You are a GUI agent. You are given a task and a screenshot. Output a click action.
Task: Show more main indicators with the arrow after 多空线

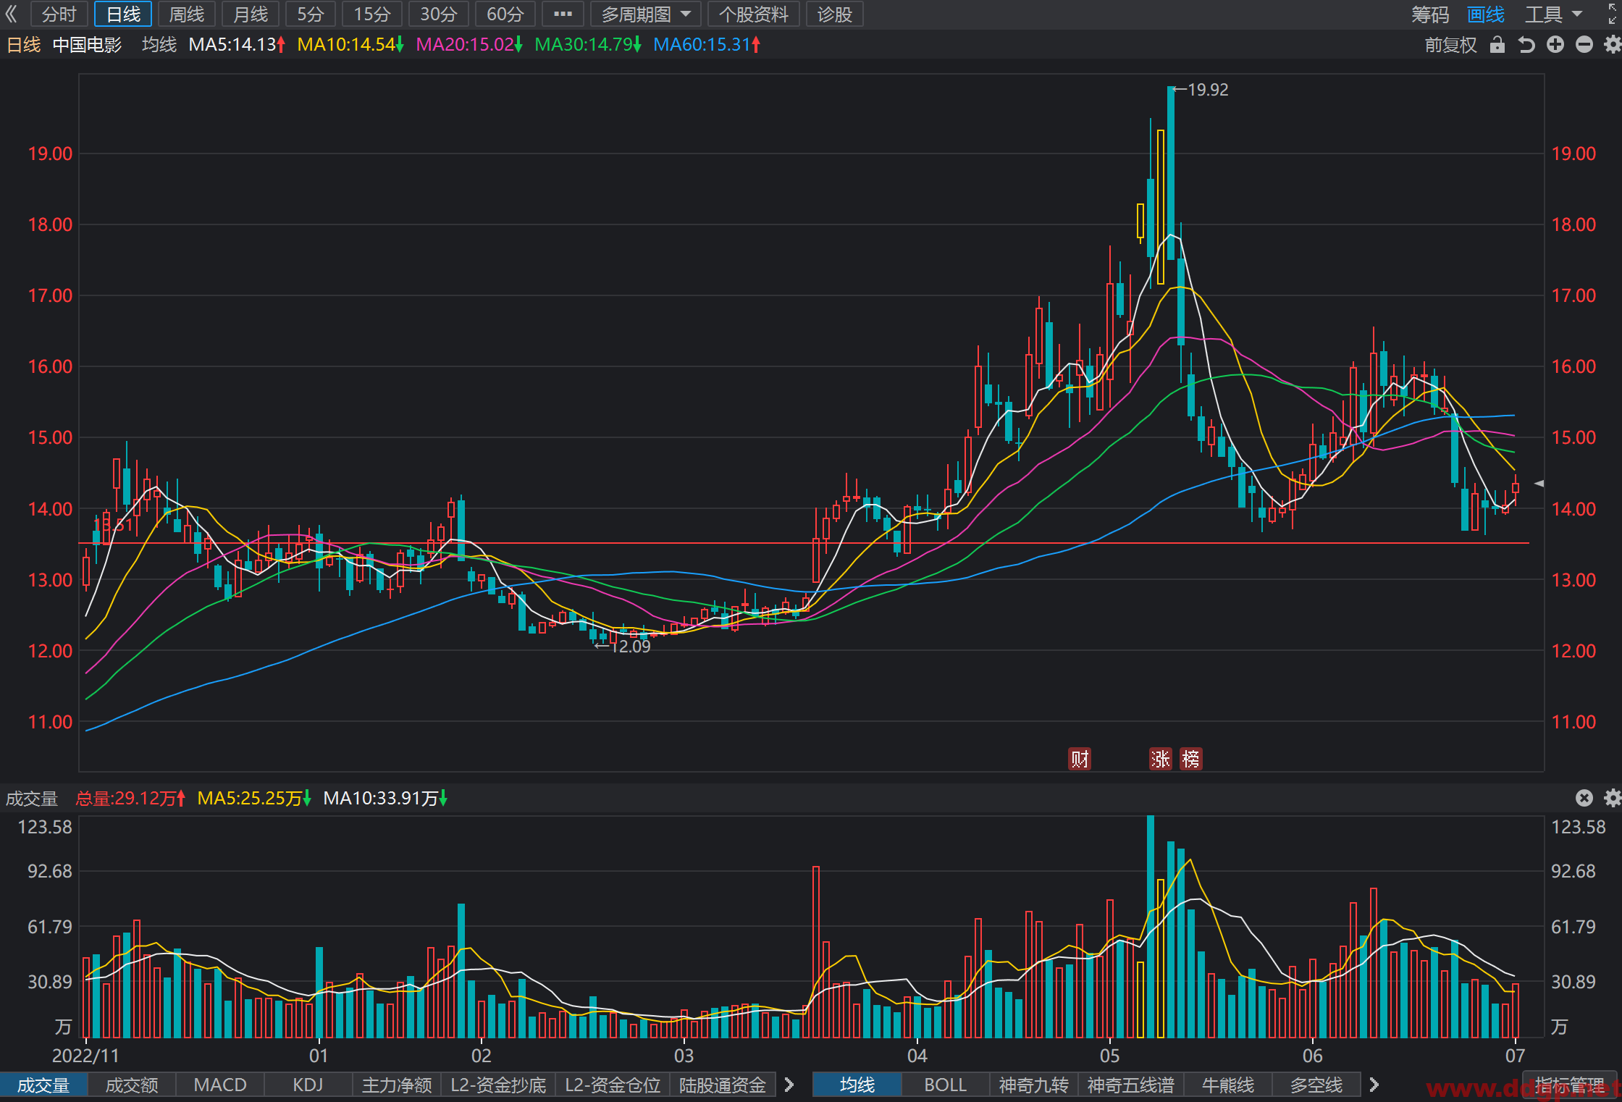1374,1085
